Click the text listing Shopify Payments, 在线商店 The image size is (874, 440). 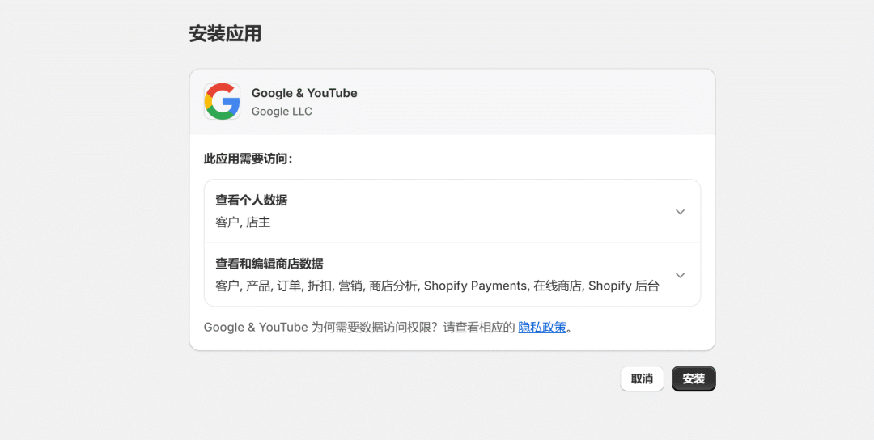click(x=437, y=286)
